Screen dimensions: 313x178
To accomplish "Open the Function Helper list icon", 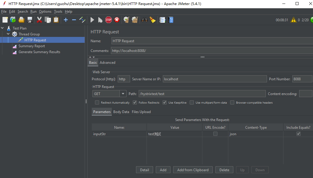I will (162, 20).
